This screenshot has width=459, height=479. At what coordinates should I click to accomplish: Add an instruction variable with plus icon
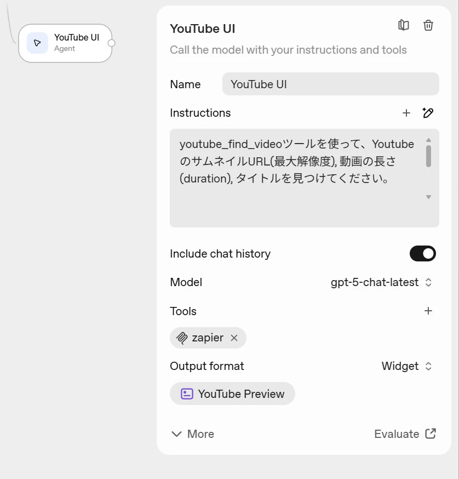coord(406,113)
